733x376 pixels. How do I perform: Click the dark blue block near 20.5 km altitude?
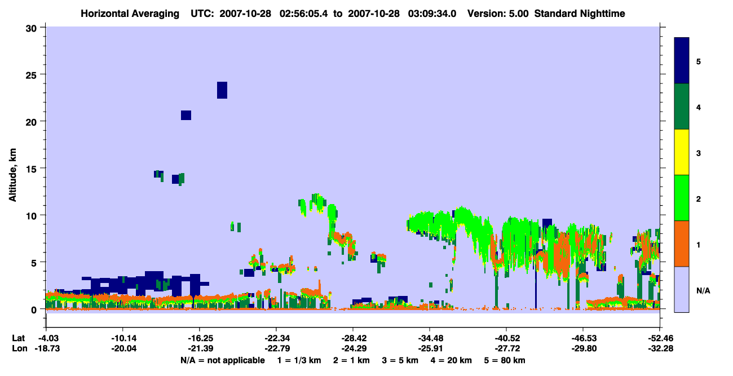tap(186, 115)
